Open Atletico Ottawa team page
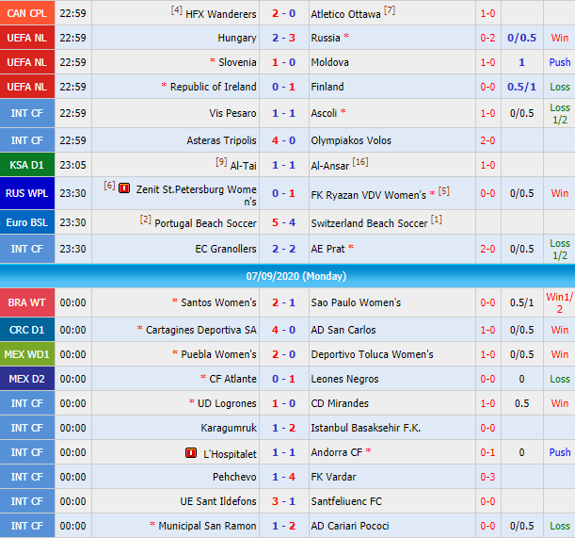Image resolution: width=575 pixels, height=538 pixels. [x=345, y=14]
